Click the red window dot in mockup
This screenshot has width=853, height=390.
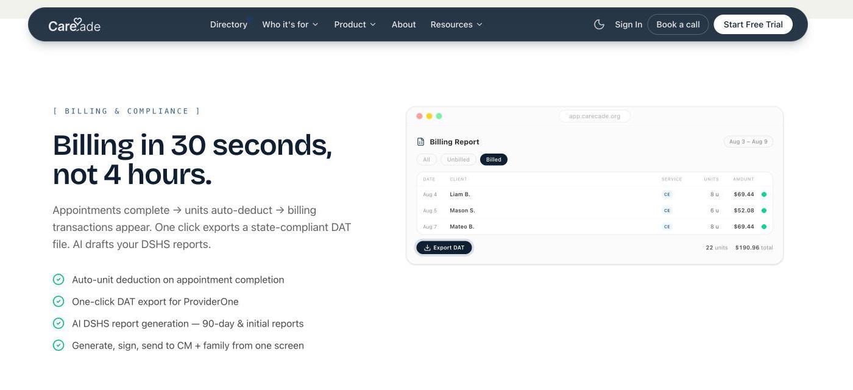click(419, 116)
